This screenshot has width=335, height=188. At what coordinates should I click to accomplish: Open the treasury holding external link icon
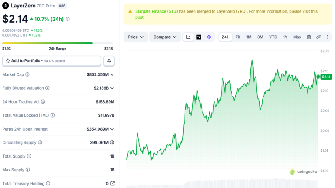pyautogui.click(x=113, y=183)
